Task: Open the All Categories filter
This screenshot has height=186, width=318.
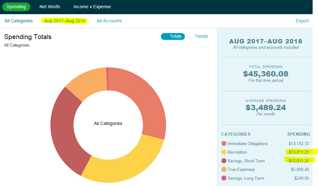Action: [x=18, y=21]
